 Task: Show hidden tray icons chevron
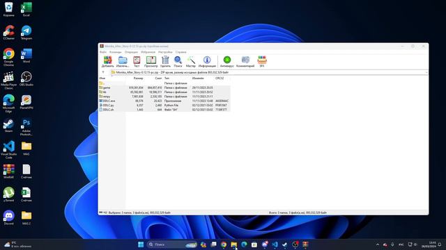tap(378, 244)
